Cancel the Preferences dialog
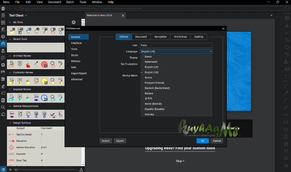This screenshot has width=291, height=172. pos(217,141)
